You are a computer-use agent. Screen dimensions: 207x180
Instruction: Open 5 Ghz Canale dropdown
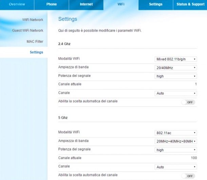(176, 167)
